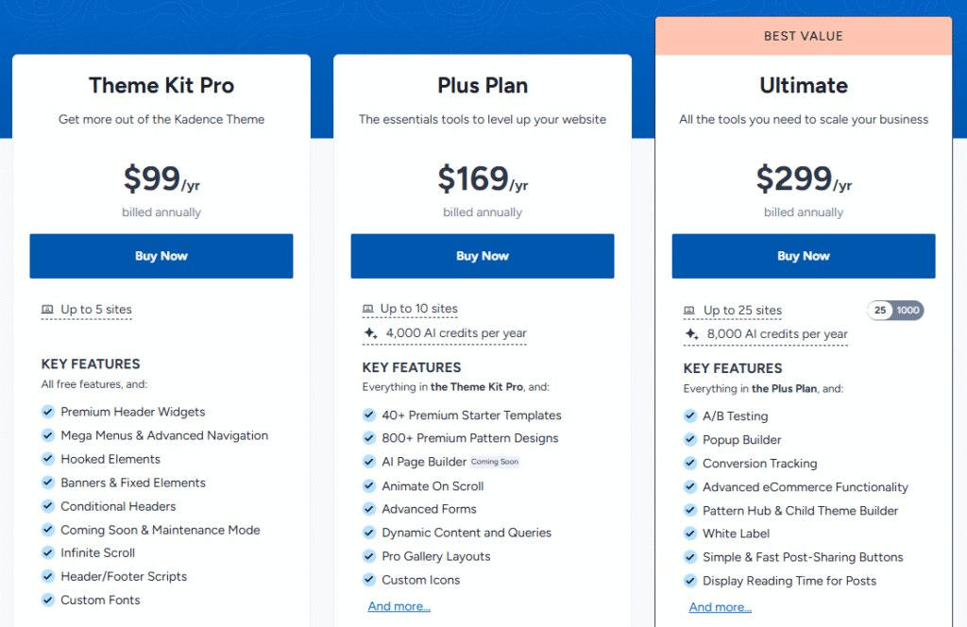Screen dimensions: 967x627
Task: Click the checkmark icon next to White Label
Action: pyautogui.click(x=689, y=534)
